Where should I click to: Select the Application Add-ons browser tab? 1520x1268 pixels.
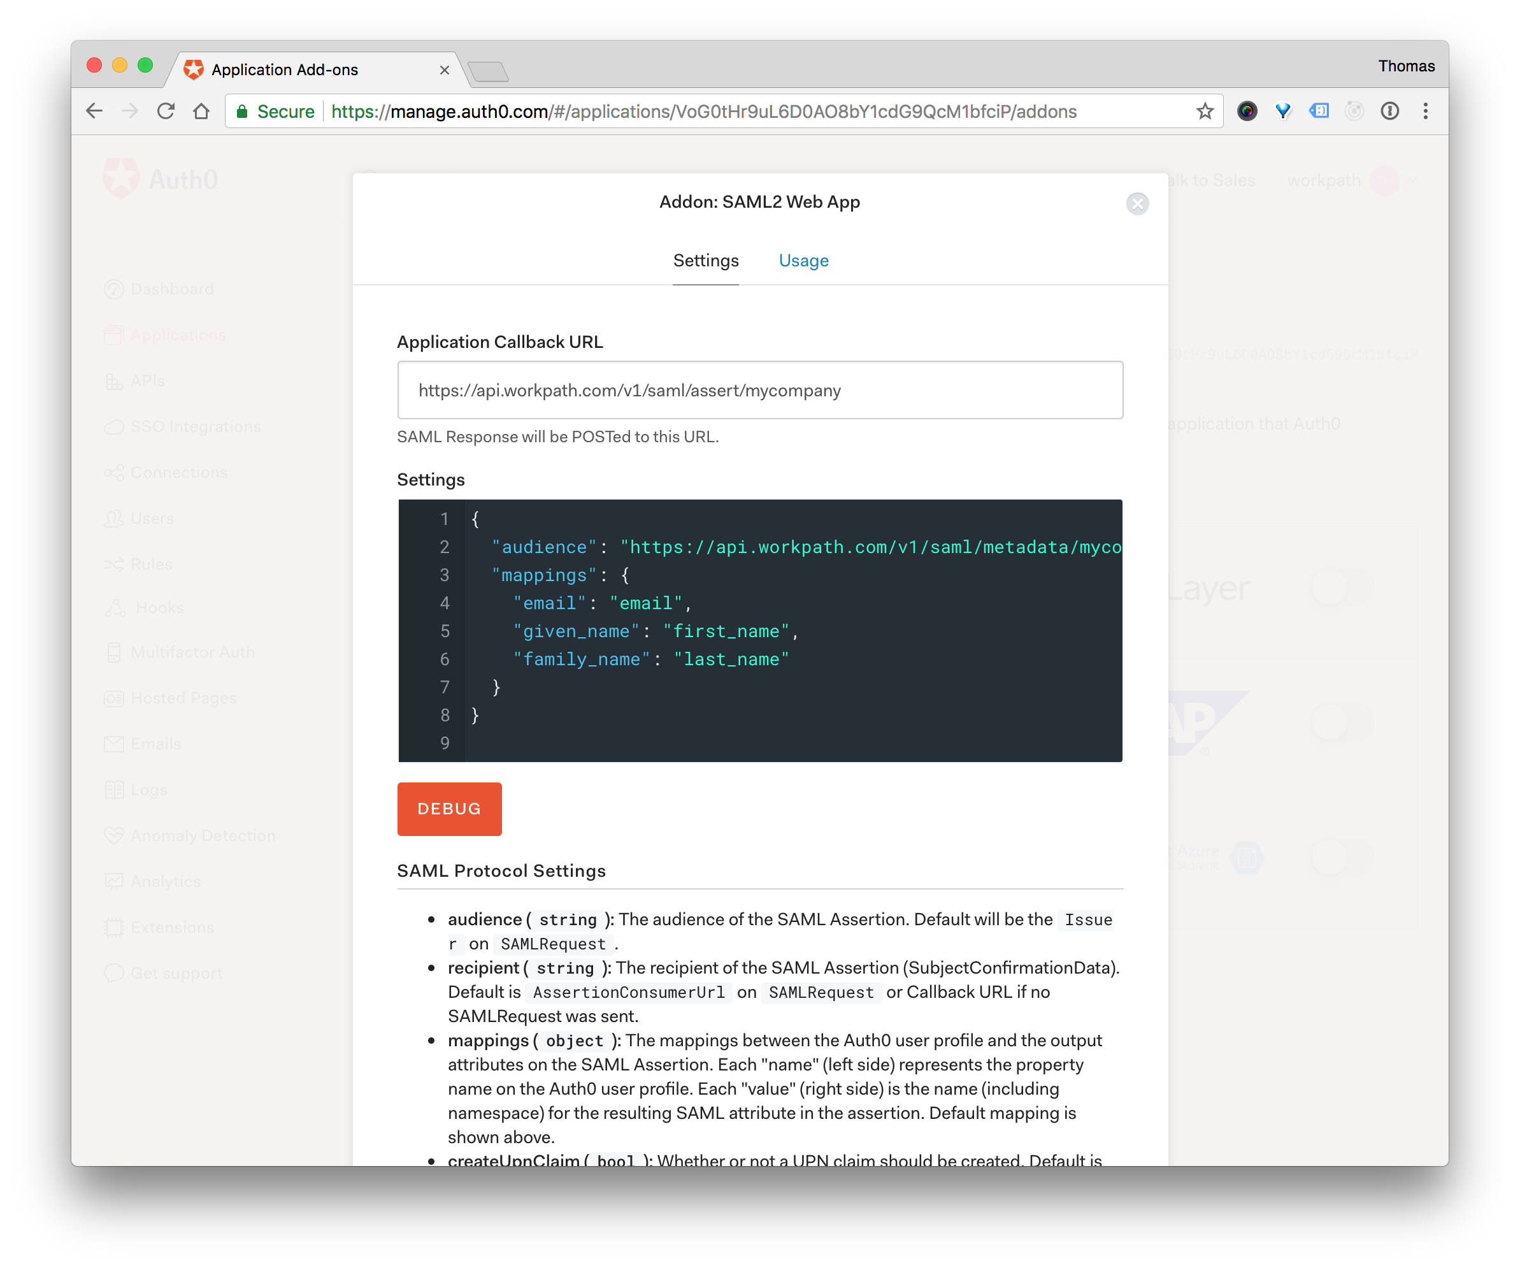click(x=319, y=69)
